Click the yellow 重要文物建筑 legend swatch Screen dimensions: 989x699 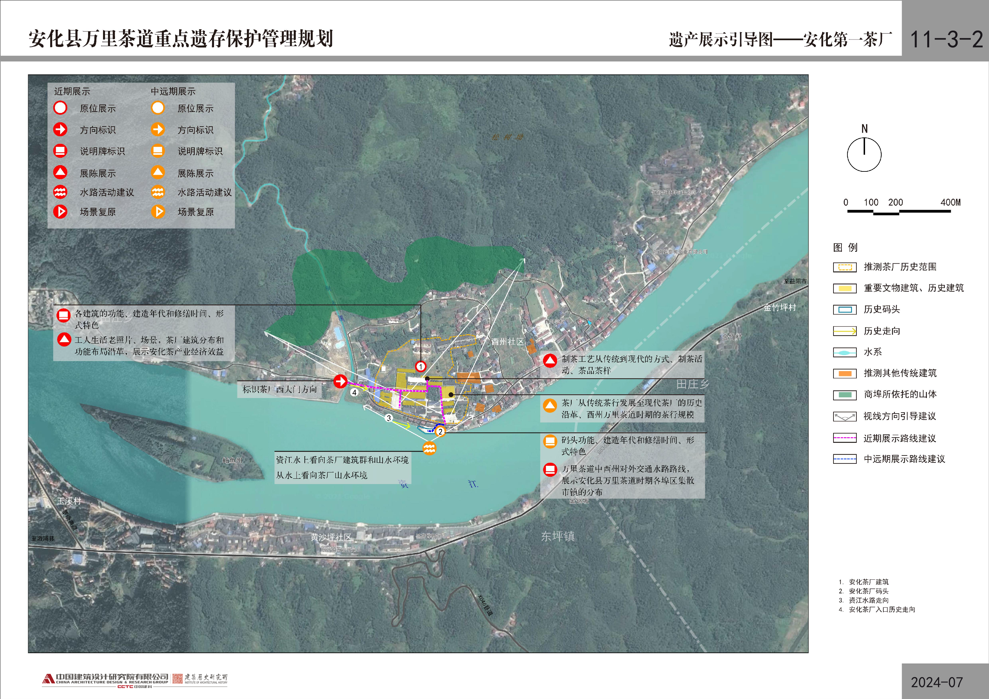(844, 288)
